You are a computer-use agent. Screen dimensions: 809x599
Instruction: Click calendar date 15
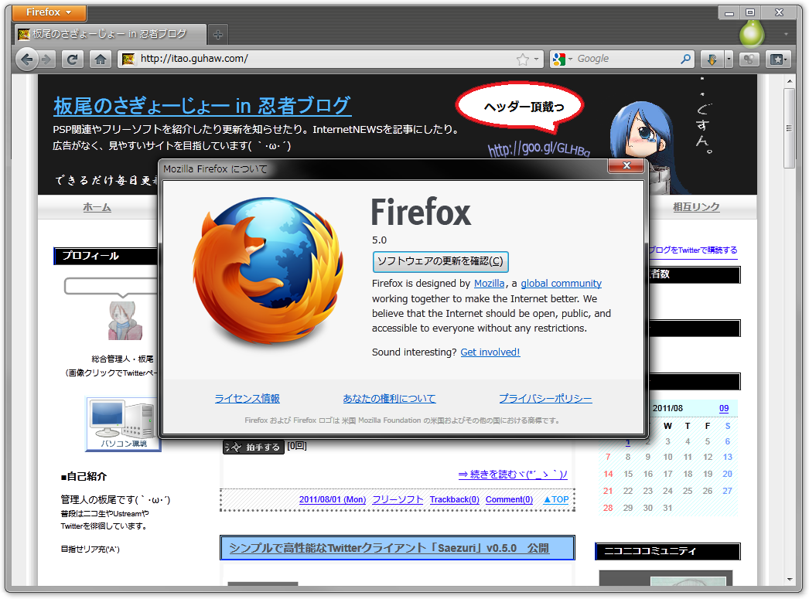pos(628,475)
